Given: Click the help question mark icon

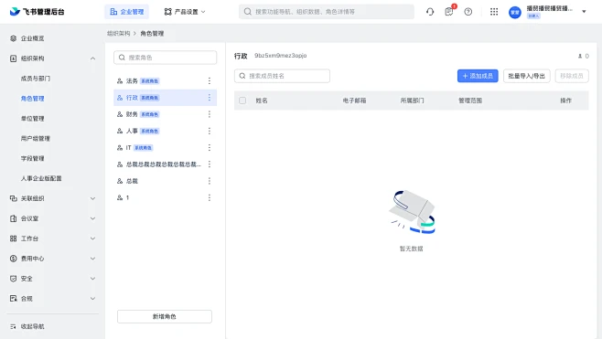Looking at the screenshot, I should [x=468, y=12].
